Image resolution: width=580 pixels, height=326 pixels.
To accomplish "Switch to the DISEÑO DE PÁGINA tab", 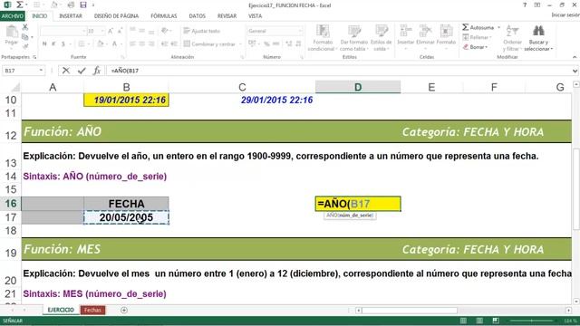I will pyautogui.click(x=116, y=16).
